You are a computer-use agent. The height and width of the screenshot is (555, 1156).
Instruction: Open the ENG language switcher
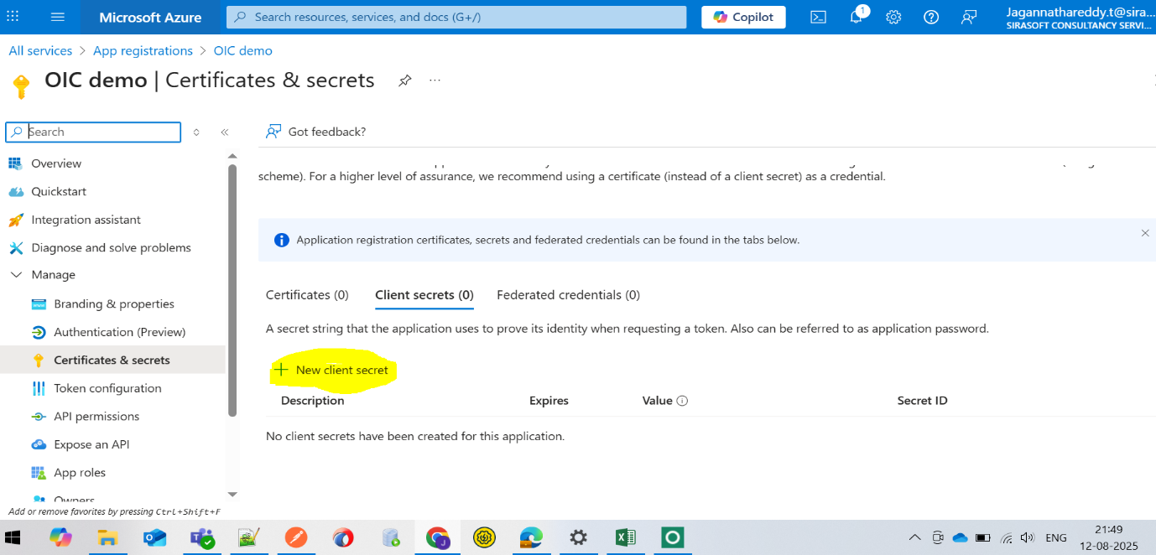1056,537
